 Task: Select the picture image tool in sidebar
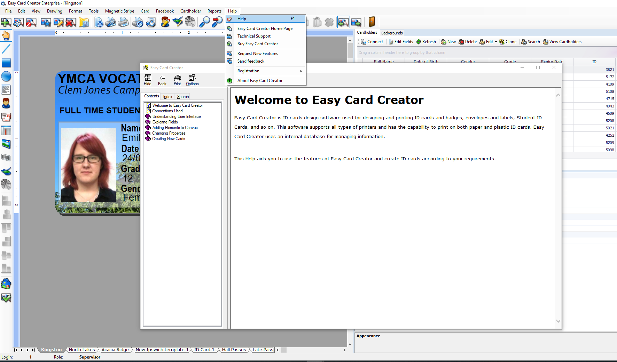point(6,144)
